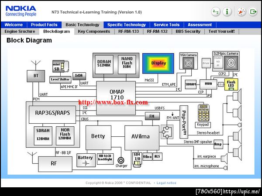
Task: Open the Test Yourself! sub-tab
Action: (x=222, y=31)
